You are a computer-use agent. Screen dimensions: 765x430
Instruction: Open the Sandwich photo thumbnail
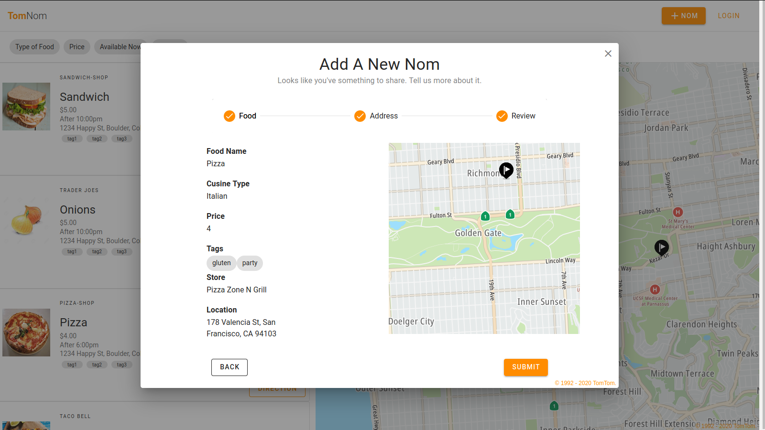26,107
